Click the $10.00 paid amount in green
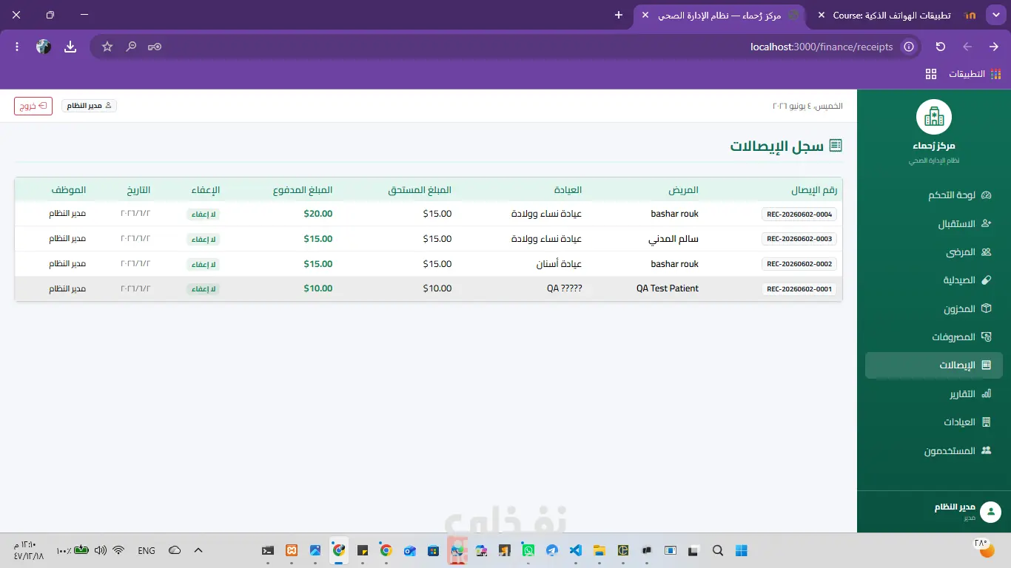 click(x=318, y=288)
